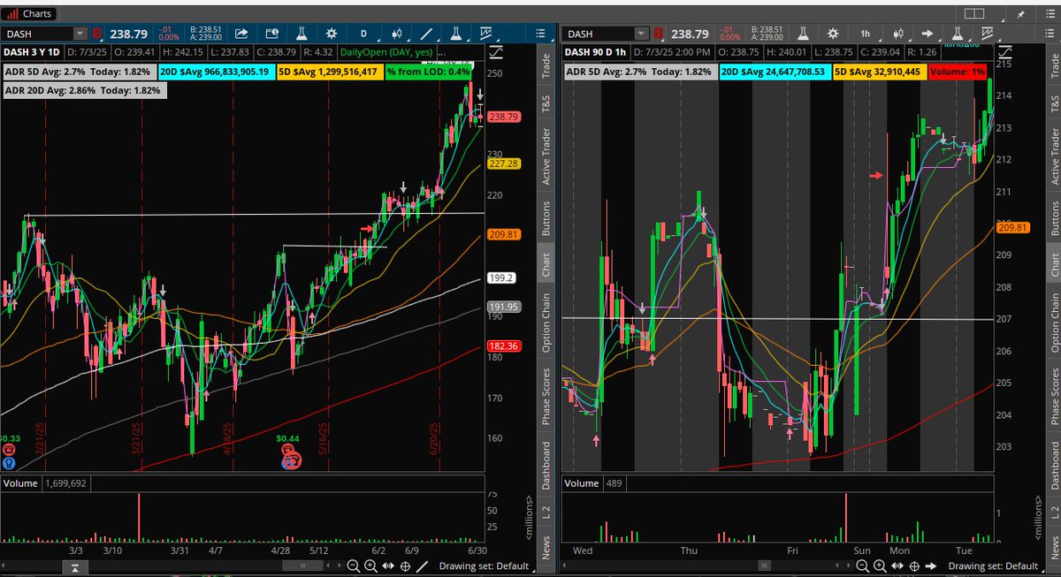The height and width of the screenshot is (577, 1061).
Task: Open chart overlay studies icon in left toolbar
Action: point(486,34)
